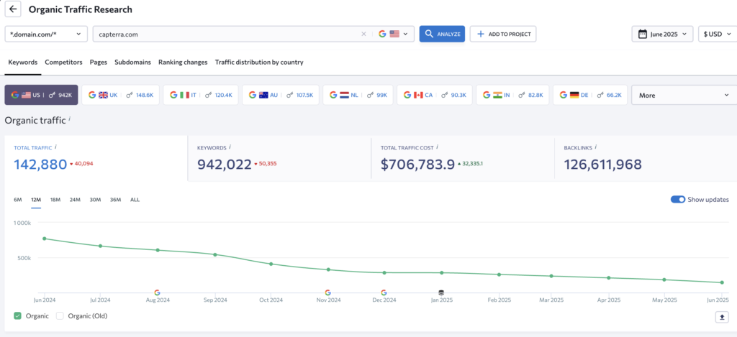737x337 pixels.
Task: Click the Feb 2025 chart data point
Action: click(x=499, y=274)
